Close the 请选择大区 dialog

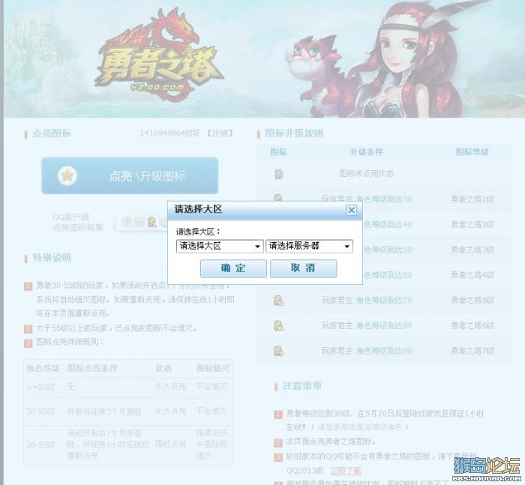(351, 210)
